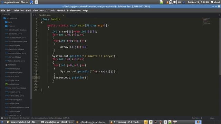221x124 pixels.
Task: Open the volume speaker tray icon
Action: click(175, 2)
